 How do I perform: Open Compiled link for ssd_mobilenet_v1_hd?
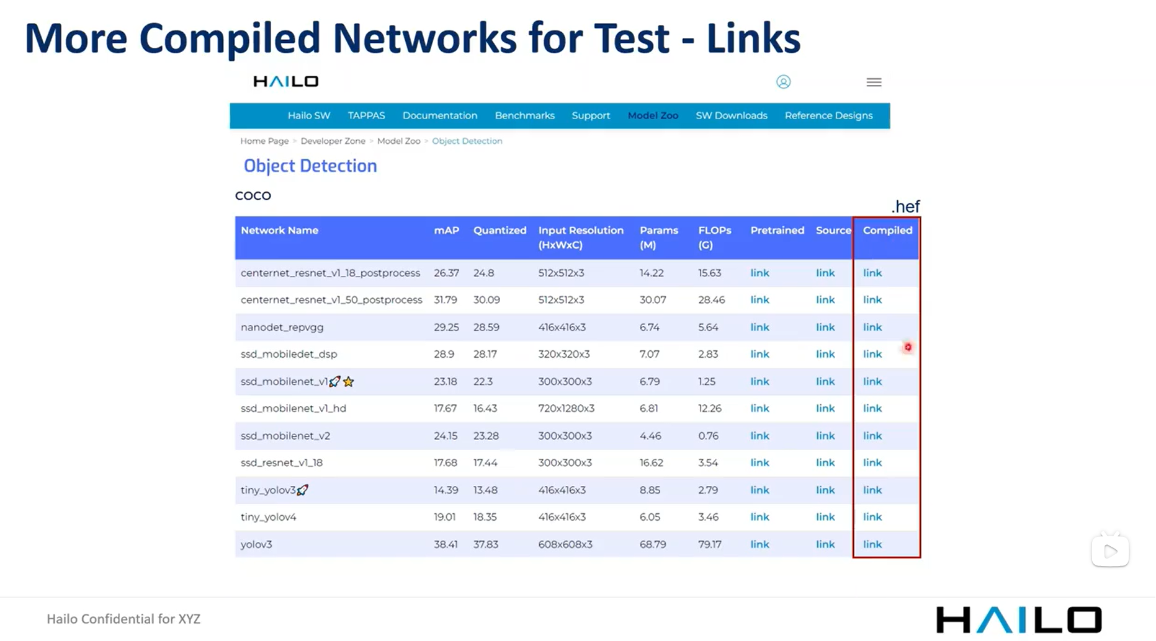coord(872,408)
